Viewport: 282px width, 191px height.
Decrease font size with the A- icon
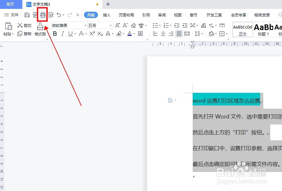click(x=125, y=25)
